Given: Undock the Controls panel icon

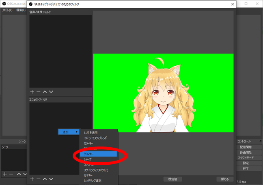Looking at the screenshot, I should tap(260, 141).
